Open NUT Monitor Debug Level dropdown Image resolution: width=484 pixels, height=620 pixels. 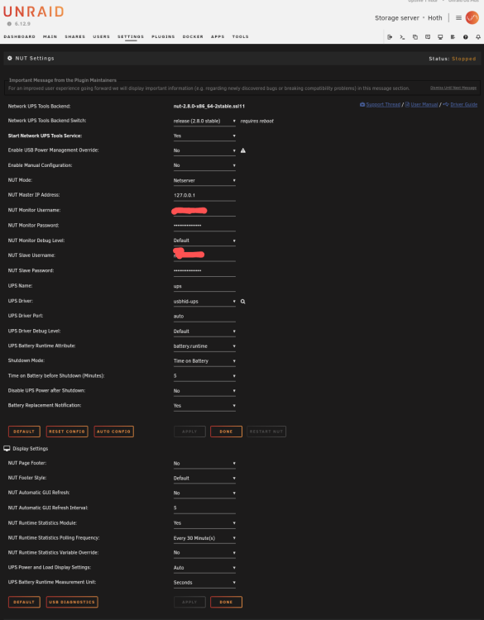coord(204,241)
